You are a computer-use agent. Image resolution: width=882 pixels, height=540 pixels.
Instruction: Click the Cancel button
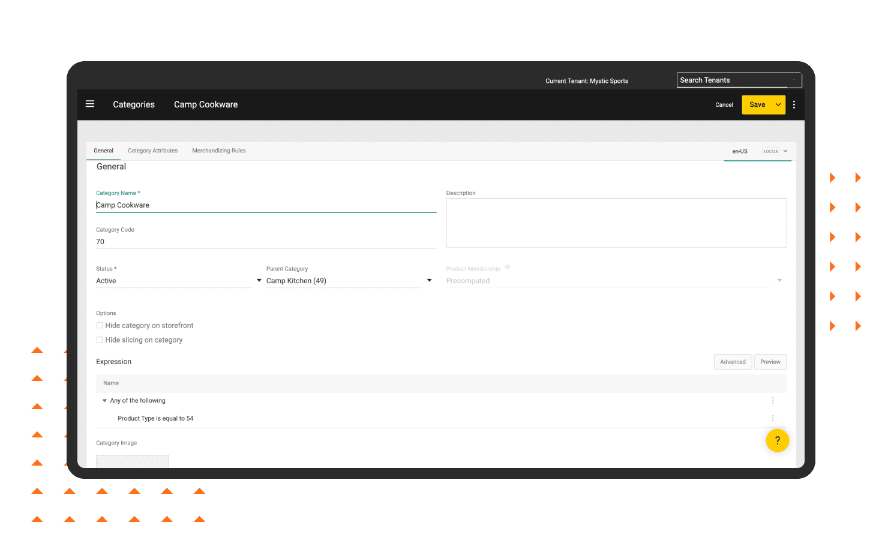724,104
